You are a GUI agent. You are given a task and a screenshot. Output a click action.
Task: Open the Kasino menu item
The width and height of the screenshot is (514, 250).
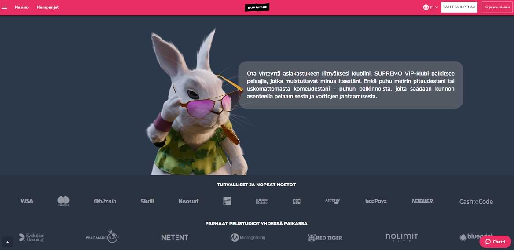[22, 7]
